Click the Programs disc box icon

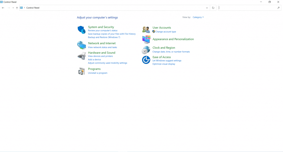pyautogui.click(x=82, y=71)
